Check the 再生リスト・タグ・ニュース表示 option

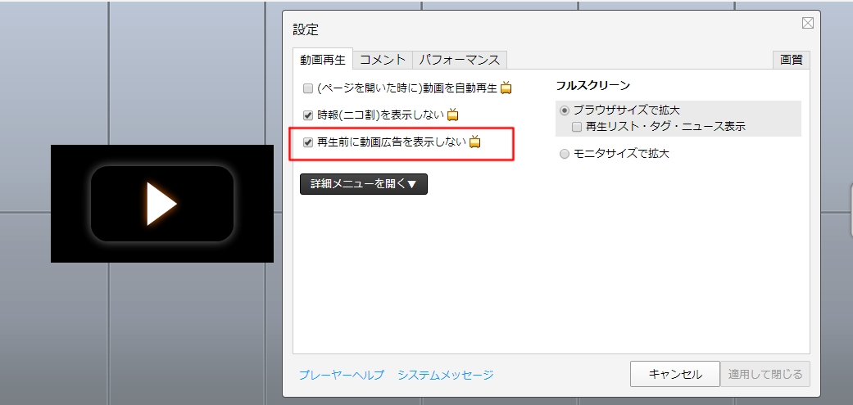(577, 127)
